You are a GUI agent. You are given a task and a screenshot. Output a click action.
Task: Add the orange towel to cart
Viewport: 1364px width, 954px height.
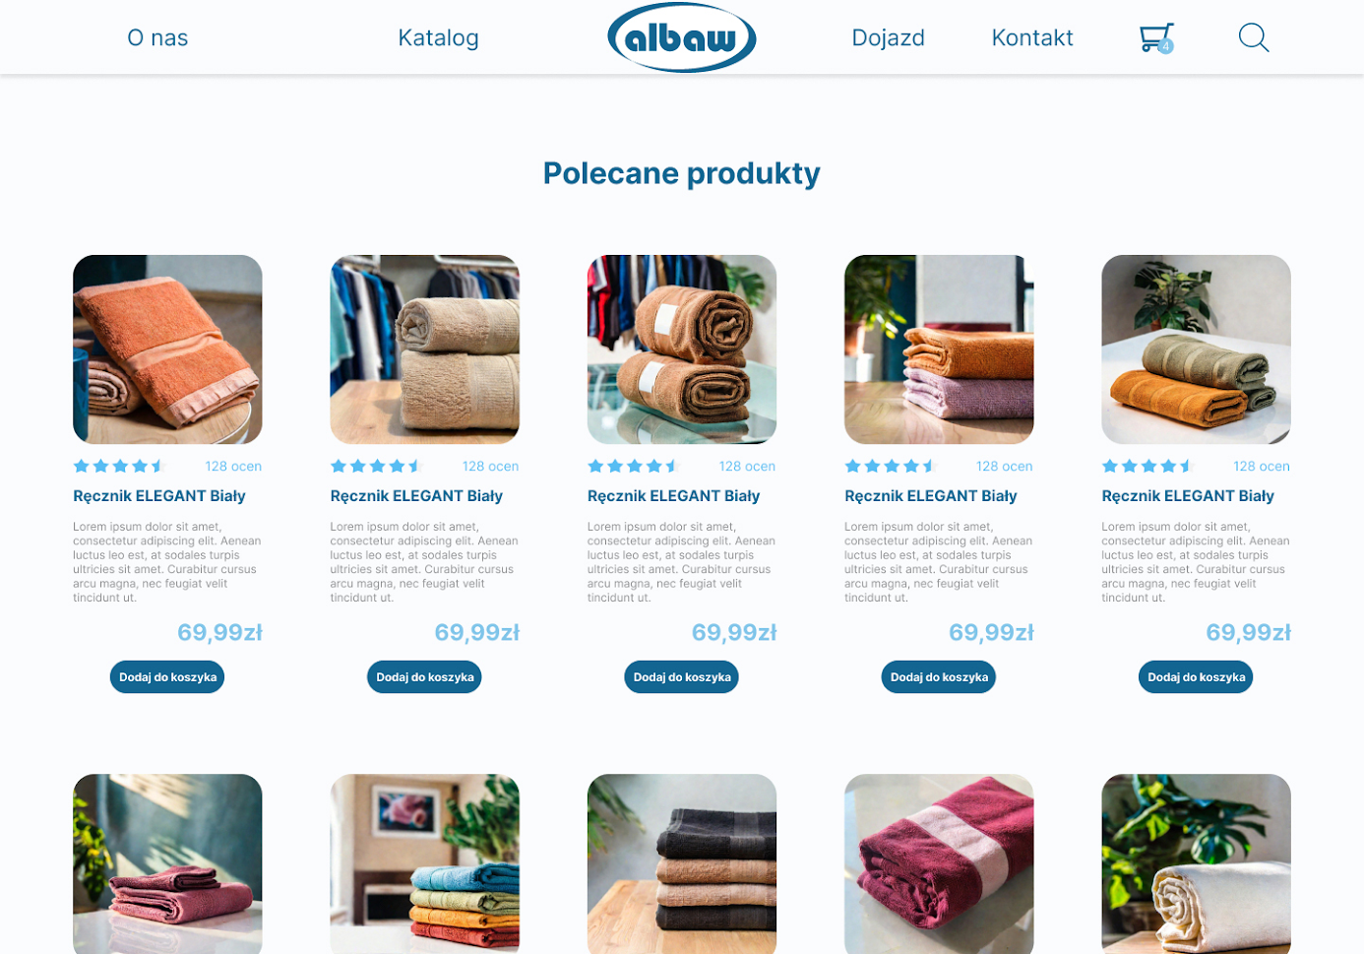click(x=167, y=677)
